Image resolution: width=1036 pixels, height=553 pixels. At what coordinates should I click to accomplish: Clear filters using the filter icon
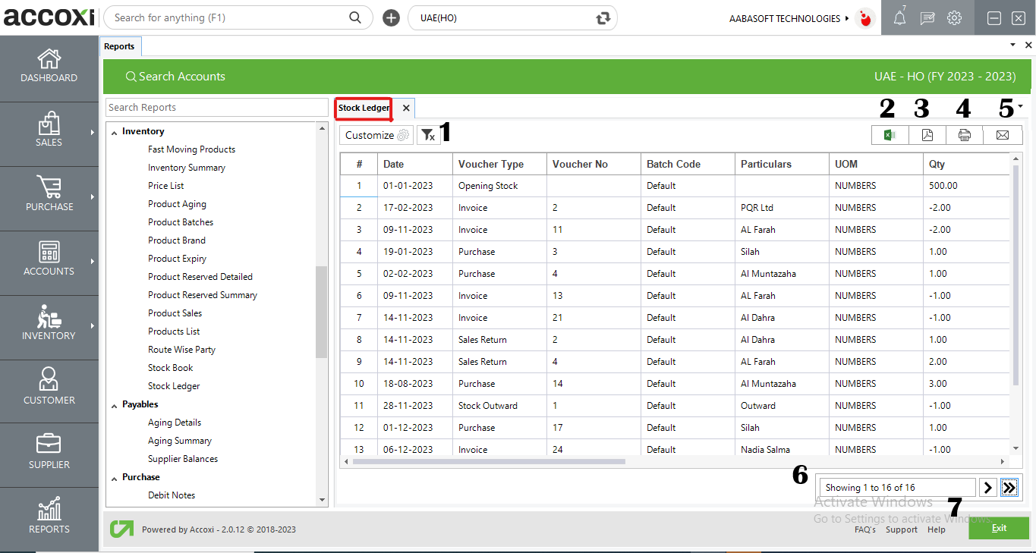pyautogui.click(x=430, y=134)
